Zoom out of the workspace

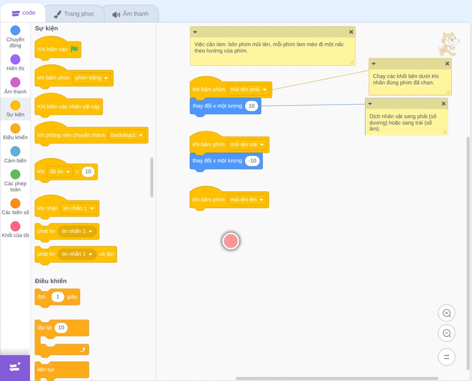[447, 333]
